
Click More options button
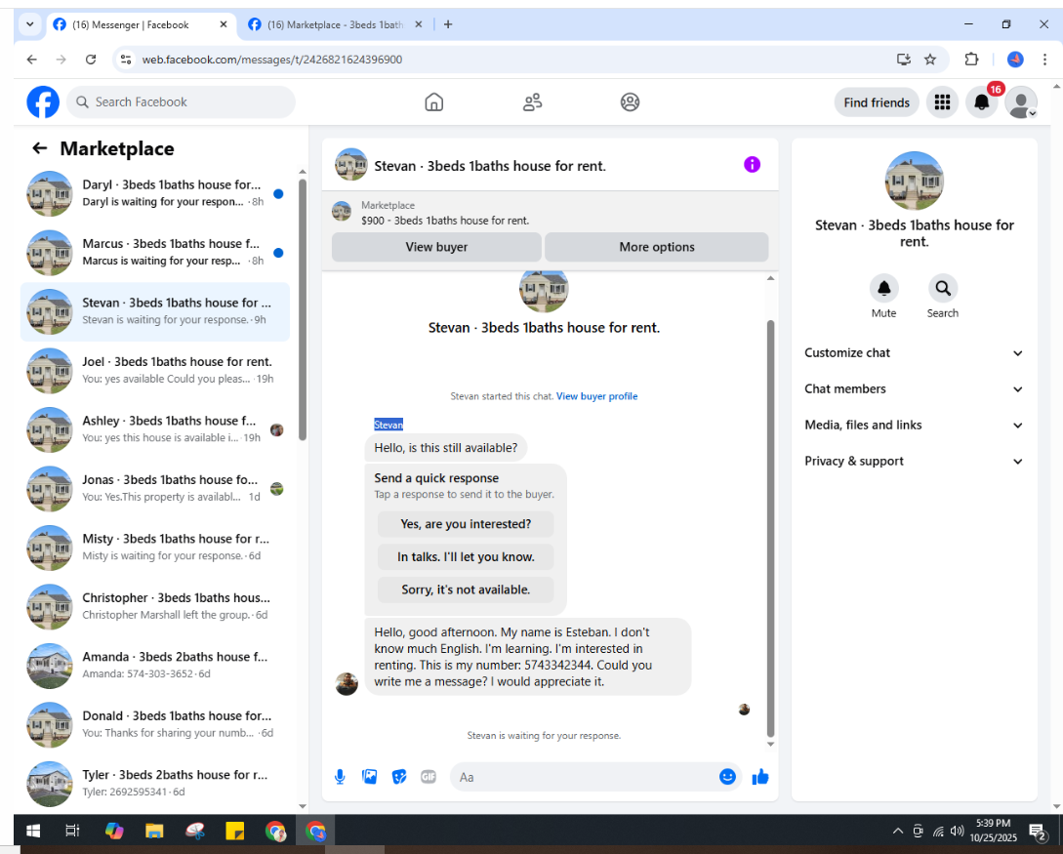click(656, 247)
